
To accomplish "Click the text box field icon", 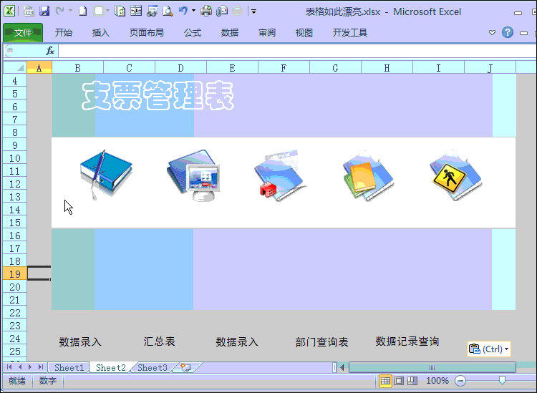I will (x=136, y=11).
